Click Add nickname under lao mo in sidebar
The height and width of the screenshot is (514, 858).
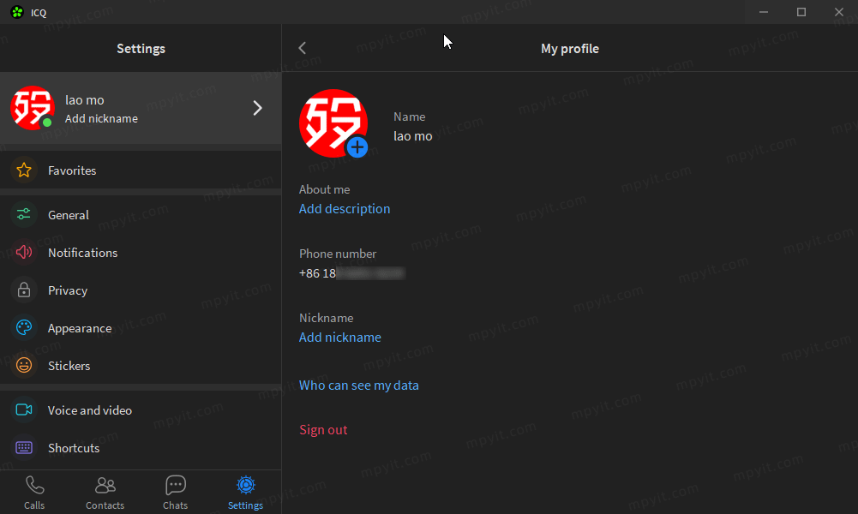[101, 119]
